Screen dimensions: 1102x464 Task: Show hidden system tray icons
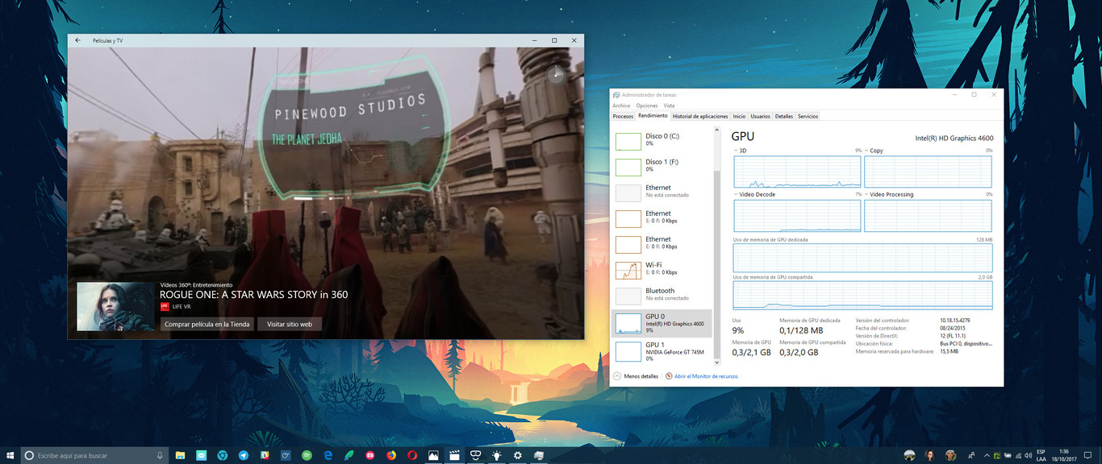click(986, 455)
